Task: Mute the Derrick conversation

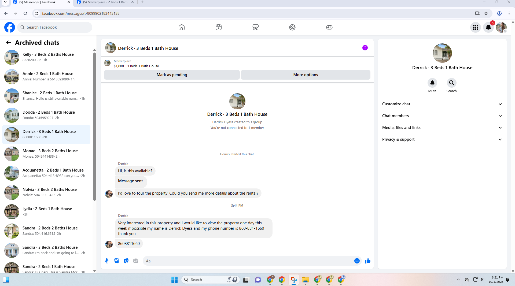Action: click(x=432, y=83)
